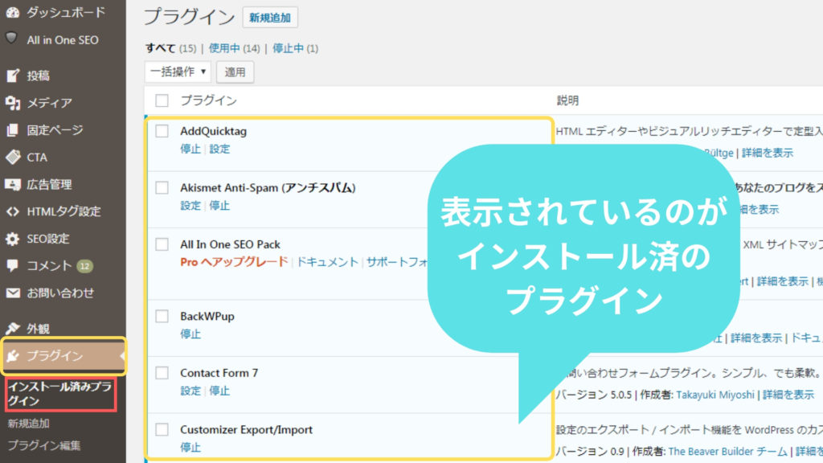
Task: Click 詳細を表示 in Contact Form 7 row
Action: 788,395
